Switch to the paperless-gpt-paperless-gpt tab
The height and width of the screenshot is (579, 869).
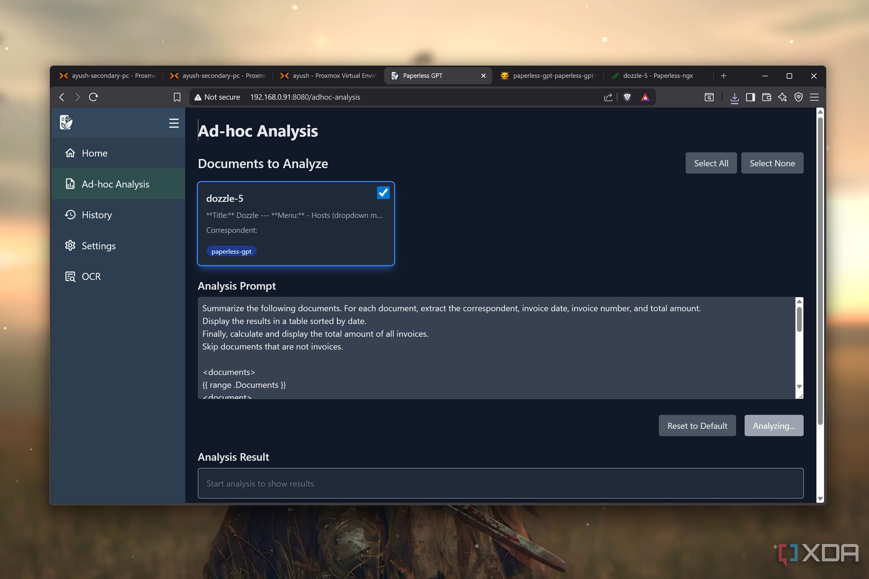[x=549, y=76]
